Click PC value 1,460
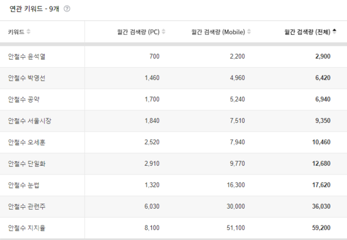The width and height of the screenshot is (347, 240). [152, 78]
